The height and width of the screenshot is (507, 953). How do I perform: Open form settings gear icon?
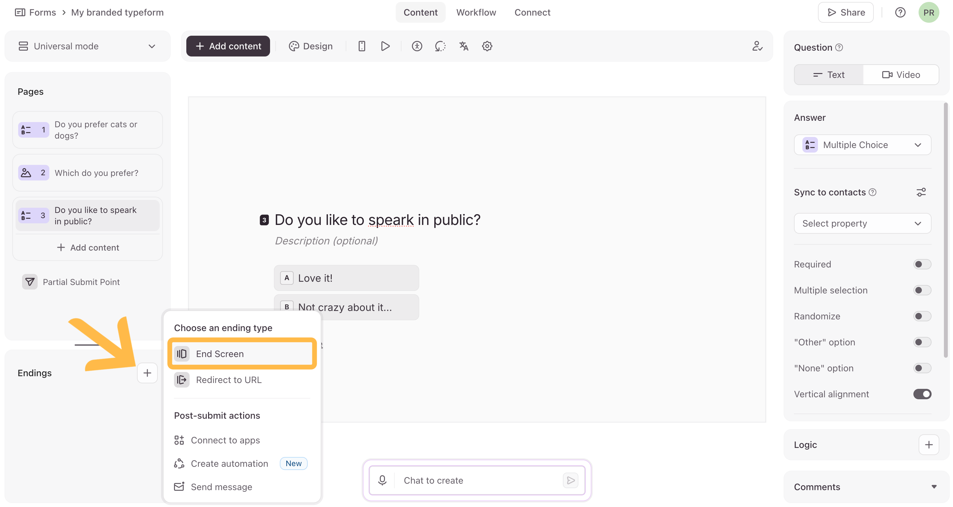pos(487,46)
